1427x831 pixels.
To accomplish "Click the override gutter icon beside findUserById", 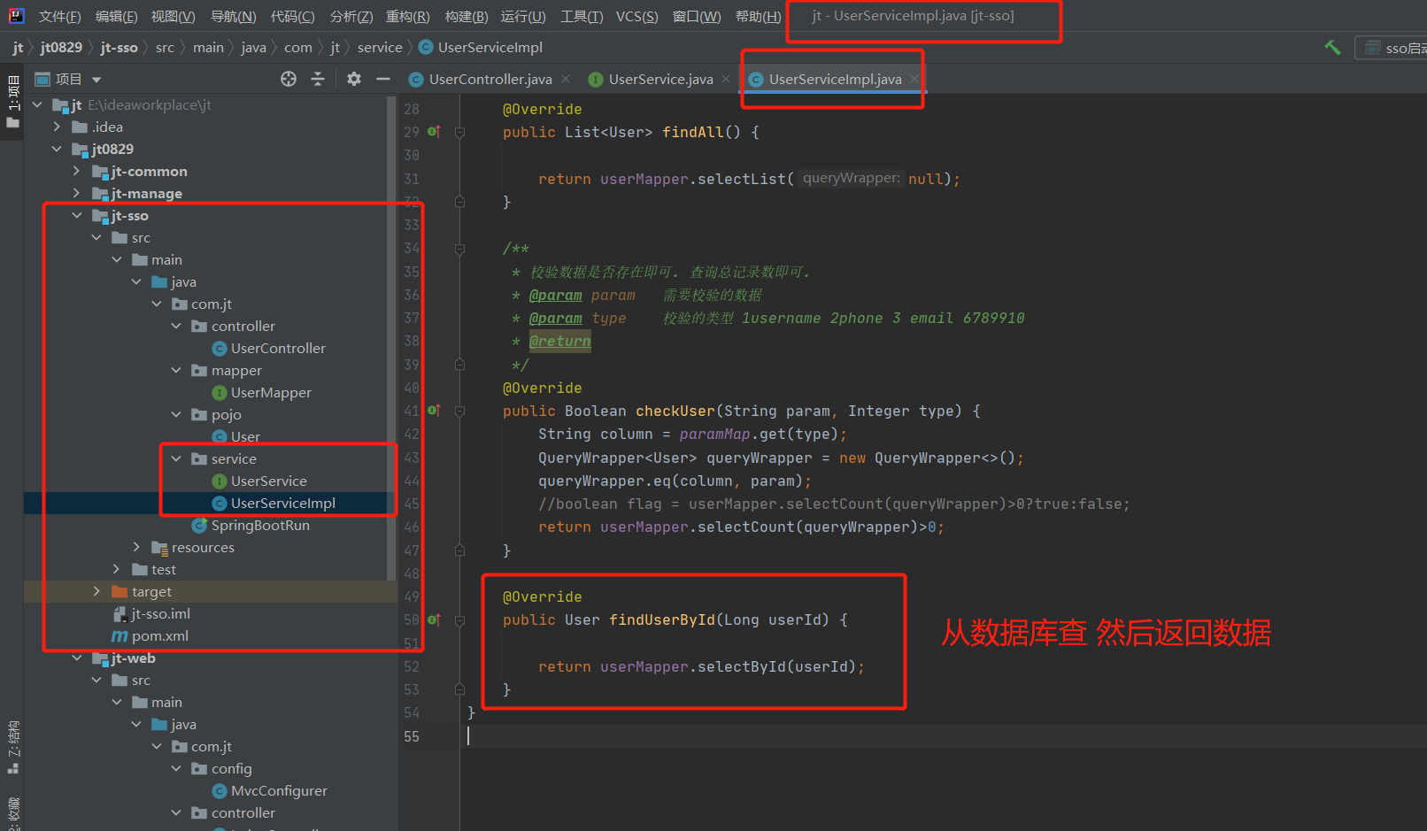I will [434, 619].
